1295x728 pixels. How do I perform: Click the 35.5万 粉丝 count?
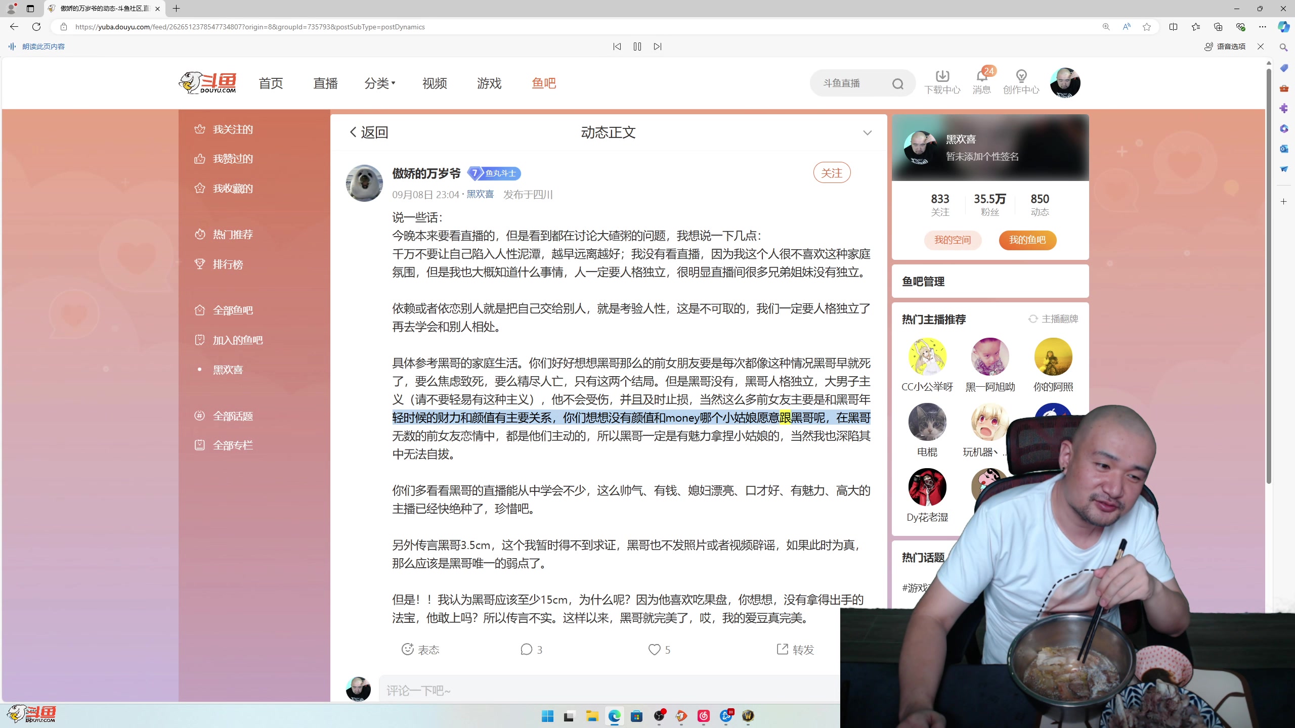(x=990, y=205)
